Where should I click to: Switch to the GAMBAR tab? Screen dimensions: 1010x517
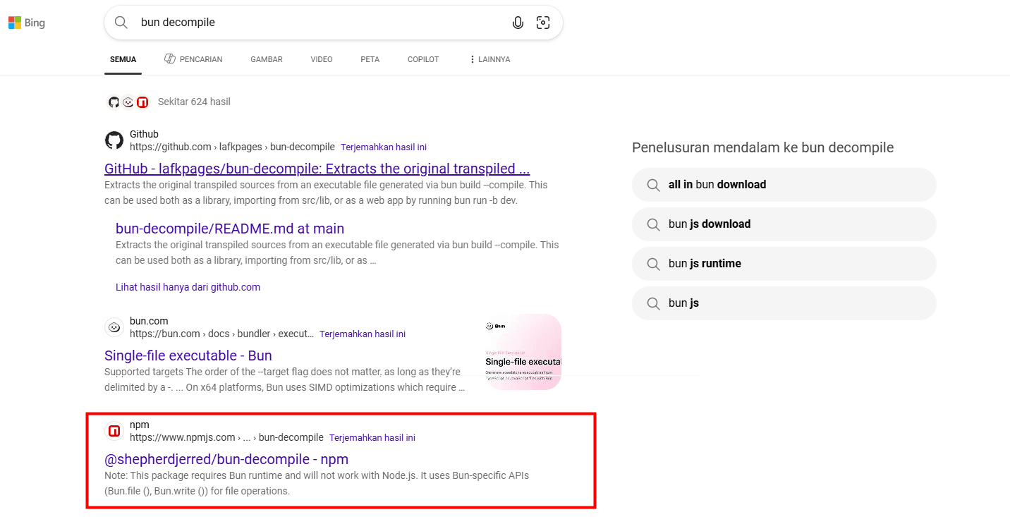pos(266,59)
